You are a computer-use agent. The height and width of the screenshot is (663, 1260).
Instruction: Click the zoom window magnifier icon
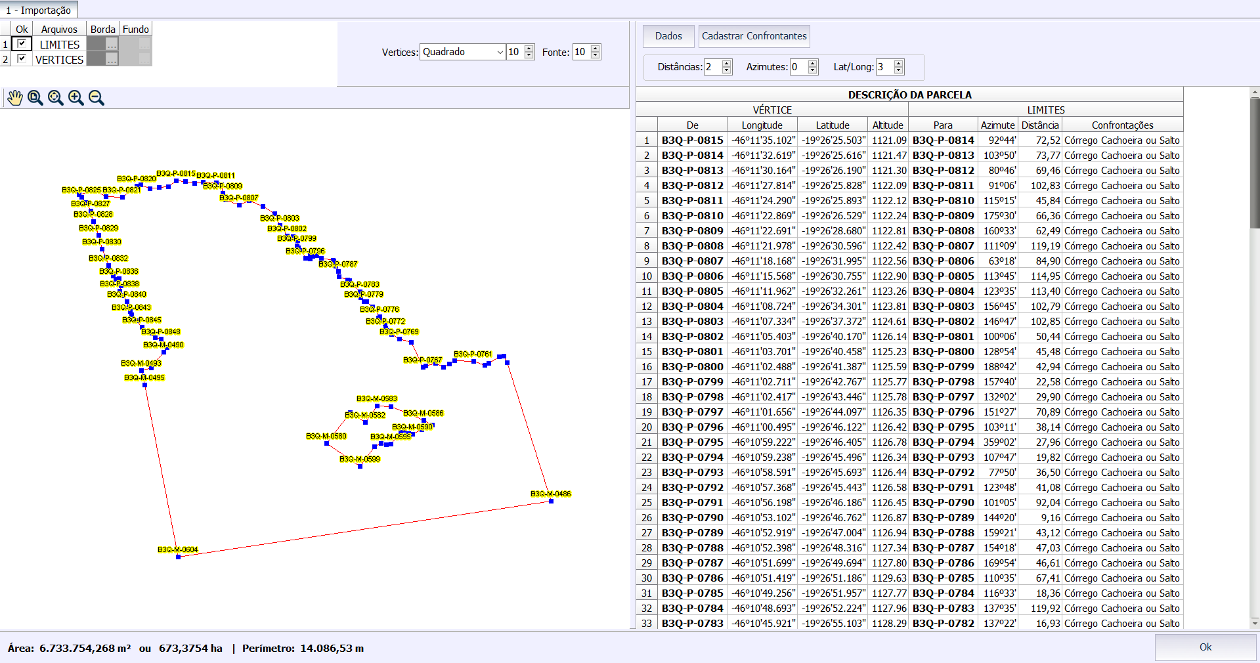click(x=35, y=98)
